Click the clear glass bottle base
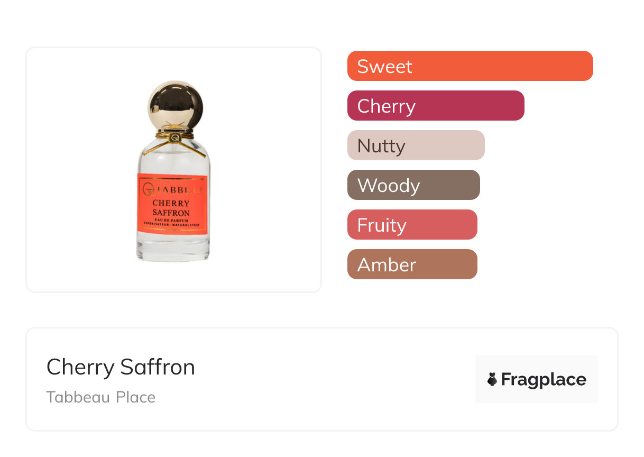The image size is (644, 457). (x=173, y=250)
